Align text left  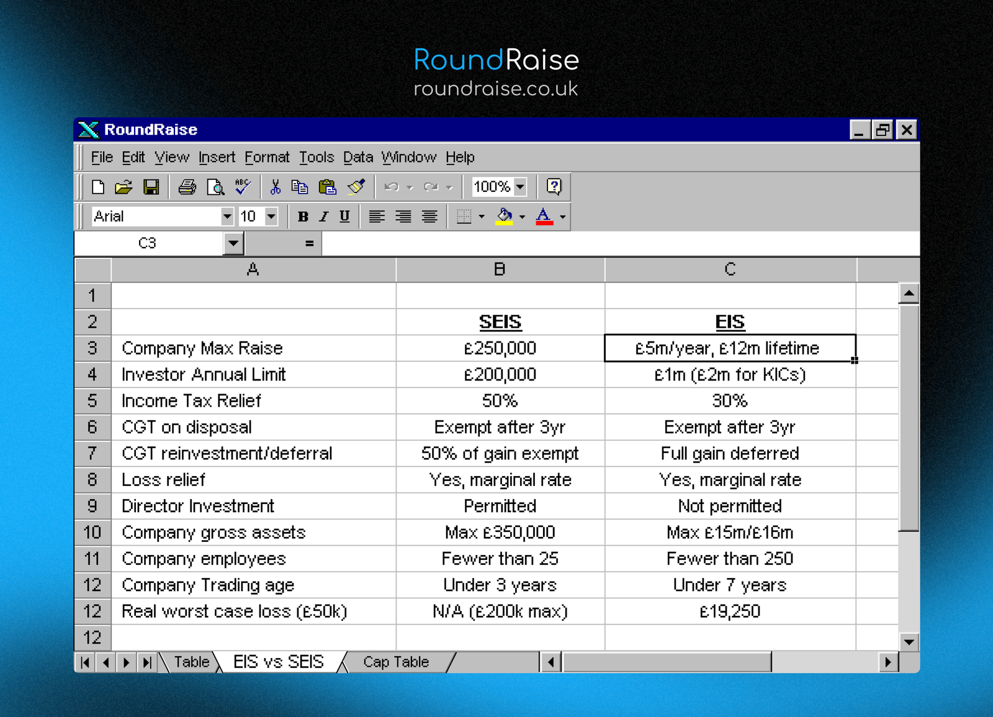(x=377, y=217)
